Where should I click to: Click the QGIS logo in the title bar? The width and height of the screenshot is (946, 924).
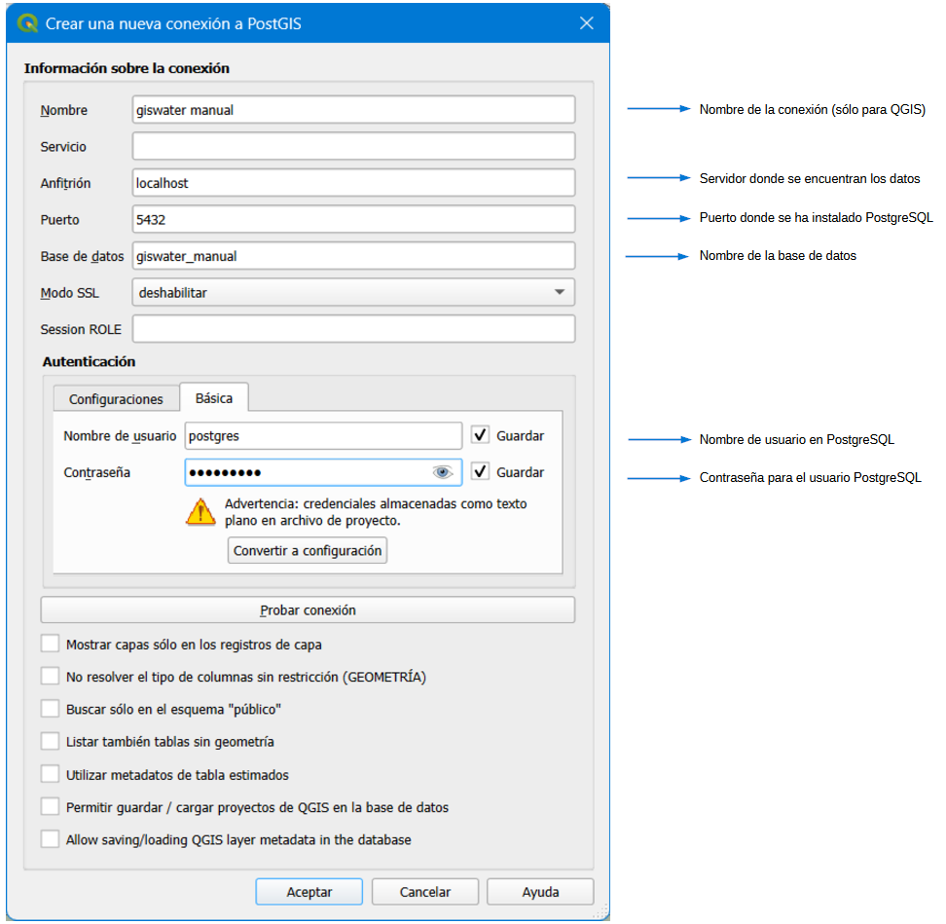click(x=28, y=23)
